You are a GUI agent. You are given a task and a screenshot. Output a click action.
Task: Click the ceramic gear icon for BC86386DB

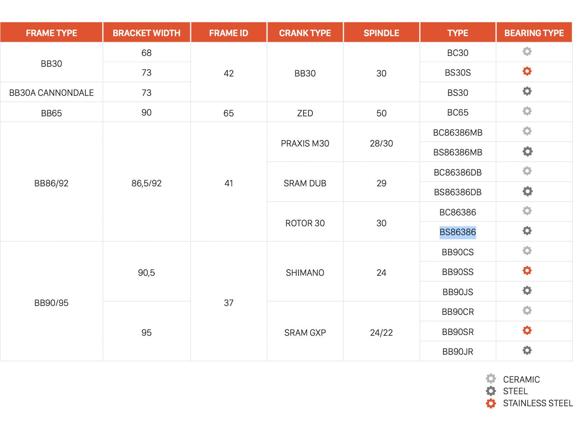pyautogui.click(x=527, y=171)
